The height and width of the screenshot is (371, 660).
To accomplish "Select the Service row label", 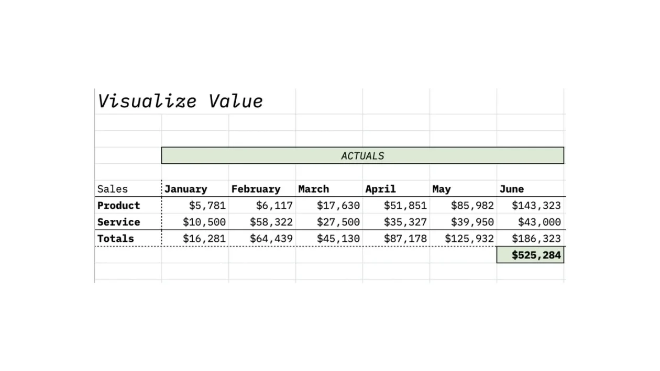I will tap(119, 222).
